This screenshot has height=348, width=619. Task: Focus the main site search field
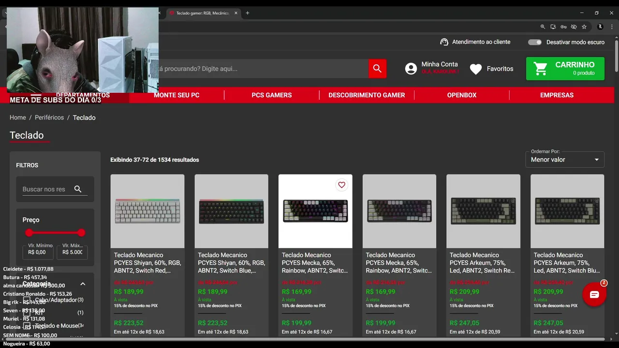pos(264,69)
